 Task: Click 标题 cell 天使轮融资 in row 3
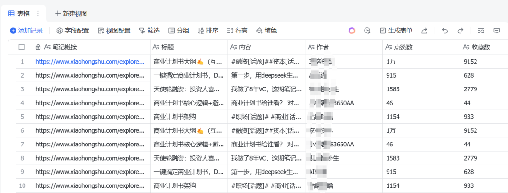[189, 89]
